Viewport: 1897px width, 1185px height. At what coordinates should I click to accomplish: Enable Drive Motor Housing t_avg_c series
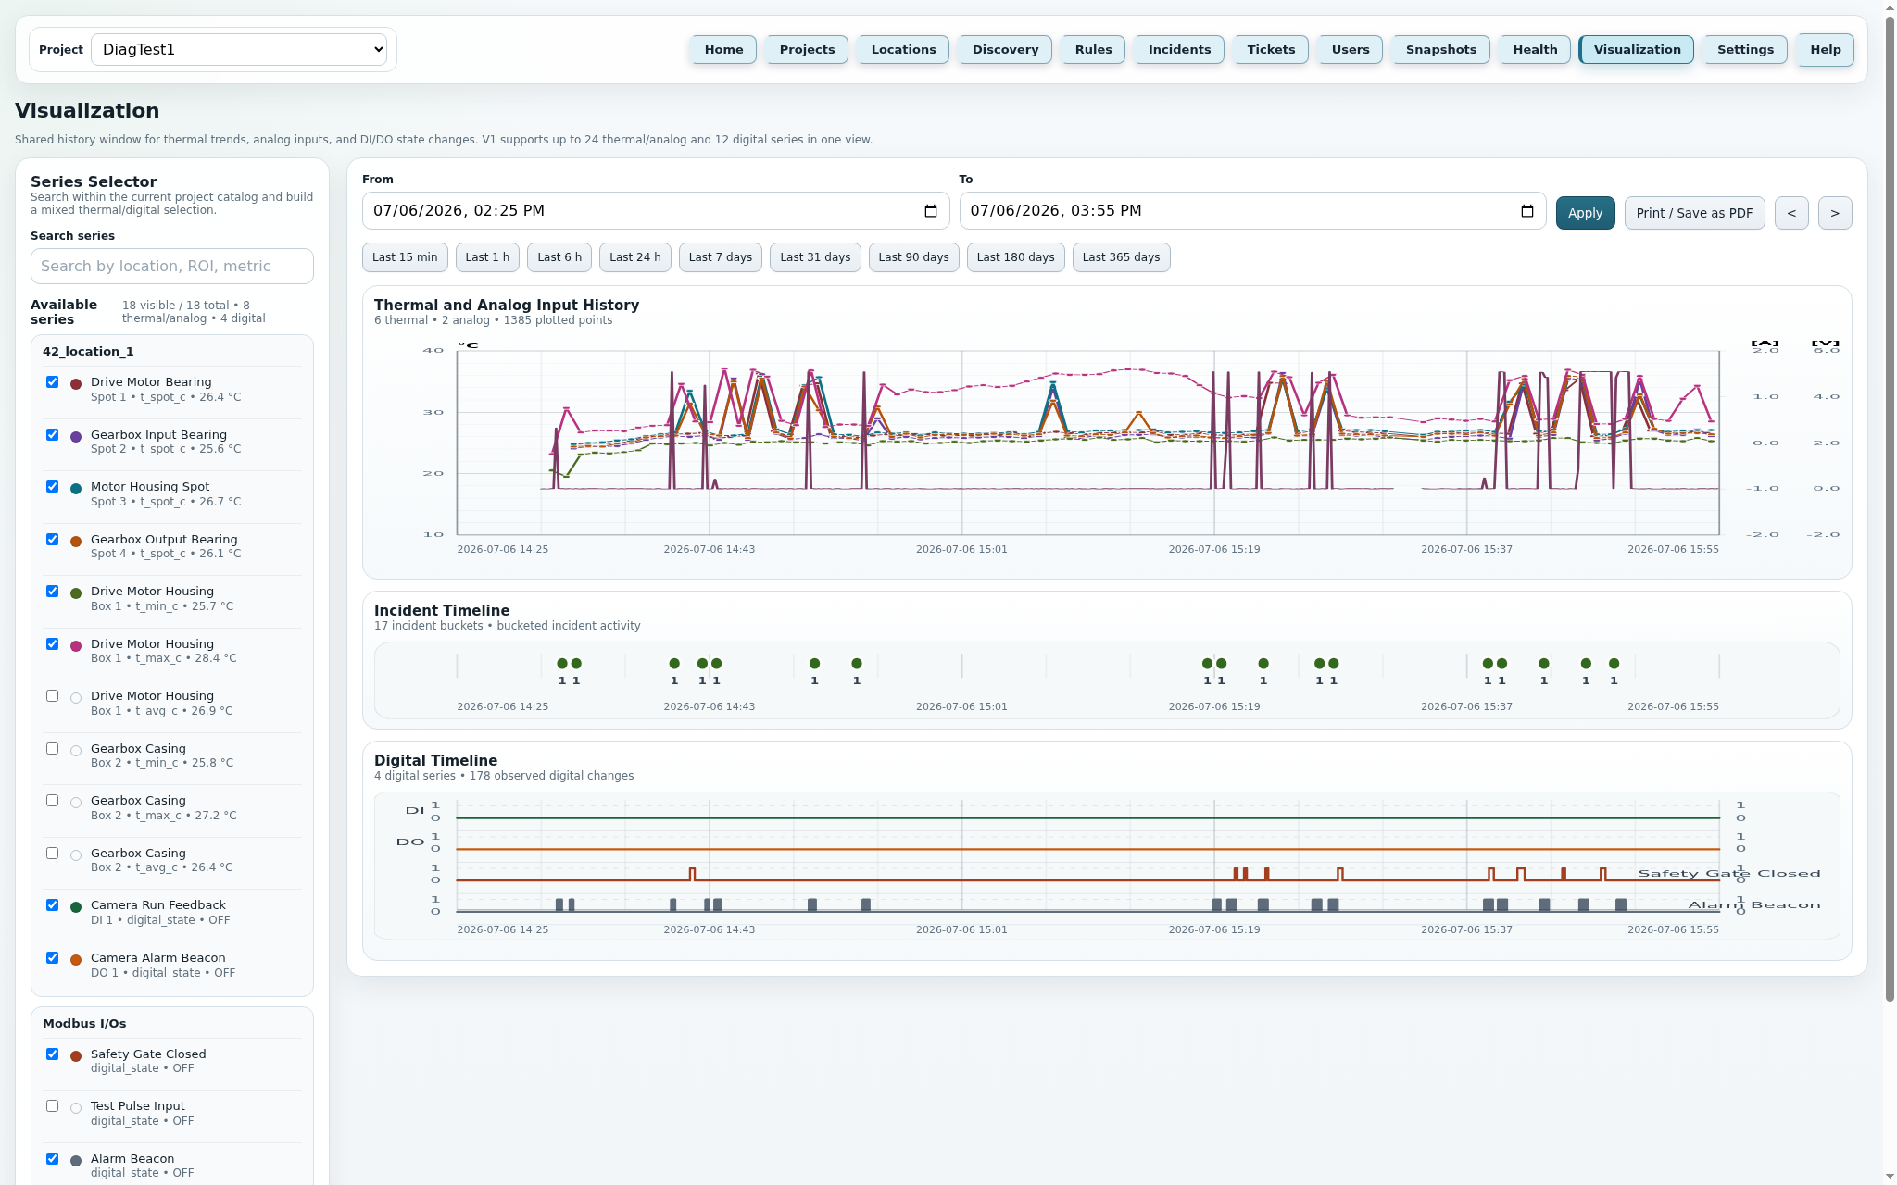tap(52, 696)
